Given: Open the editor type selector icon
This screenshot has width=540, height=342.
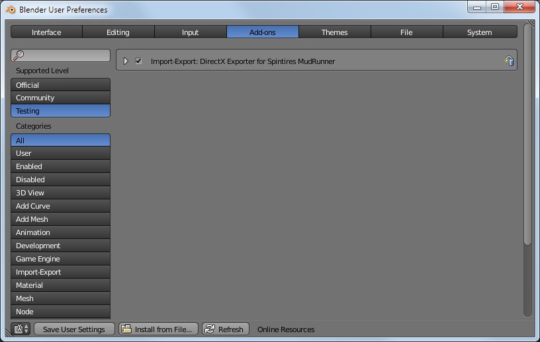Looking at the screenshot, I should coord(21,329).
